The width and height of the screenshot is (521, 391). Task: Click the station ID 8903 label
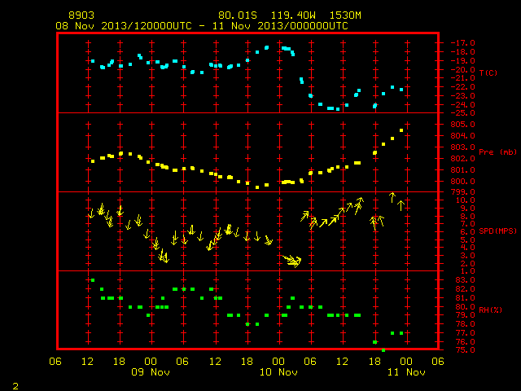click(81, 15)
